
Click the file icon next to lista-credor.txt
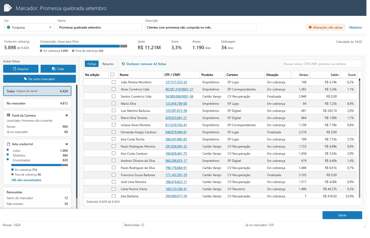[8, 144]
